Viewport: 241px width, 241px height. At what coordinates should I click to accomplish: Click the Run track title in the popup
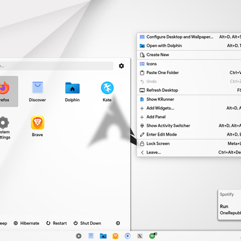click(x=224, y=207)
